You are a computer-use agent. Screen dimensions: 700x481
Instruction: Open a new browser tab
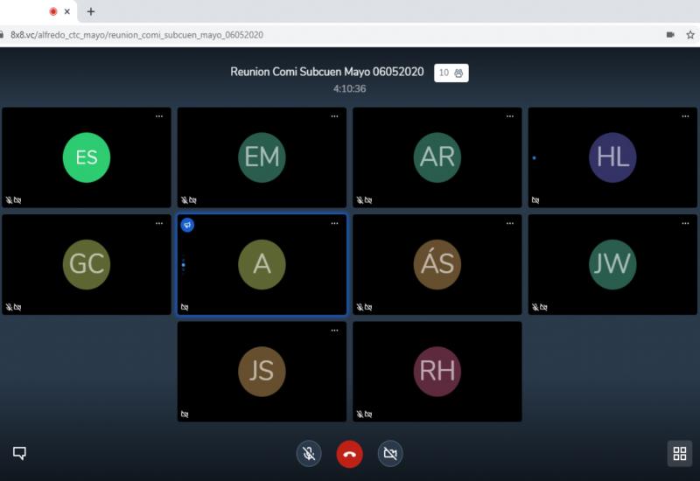[91, 11]
